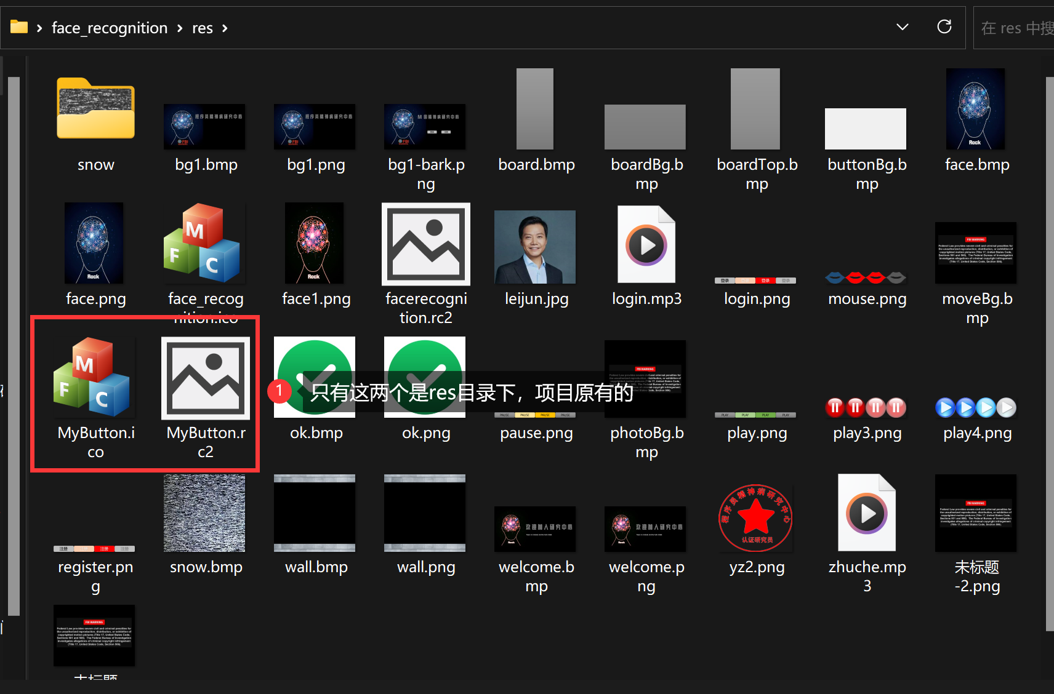Click the search box for res folder
This screenshot has width=1054, height=694.
[1014, 28]
